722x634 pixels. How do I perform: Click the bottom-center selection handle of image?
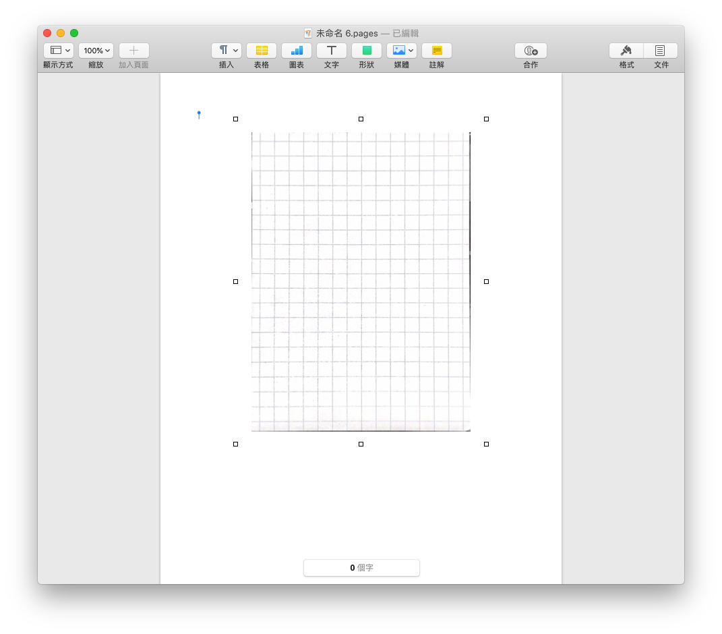pyautogui.click(x=361, y=444)
